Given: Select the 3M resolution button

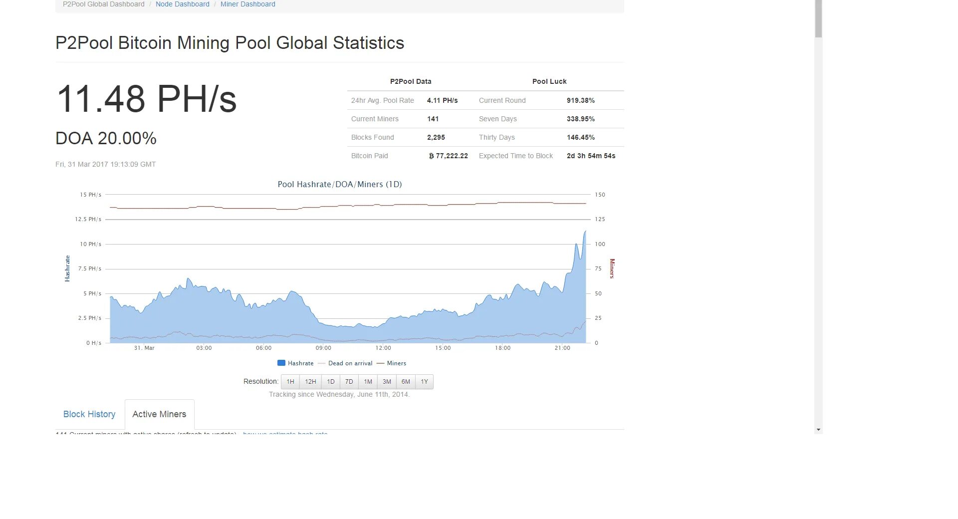Looking at the screenshot, I should pos(387,382).
